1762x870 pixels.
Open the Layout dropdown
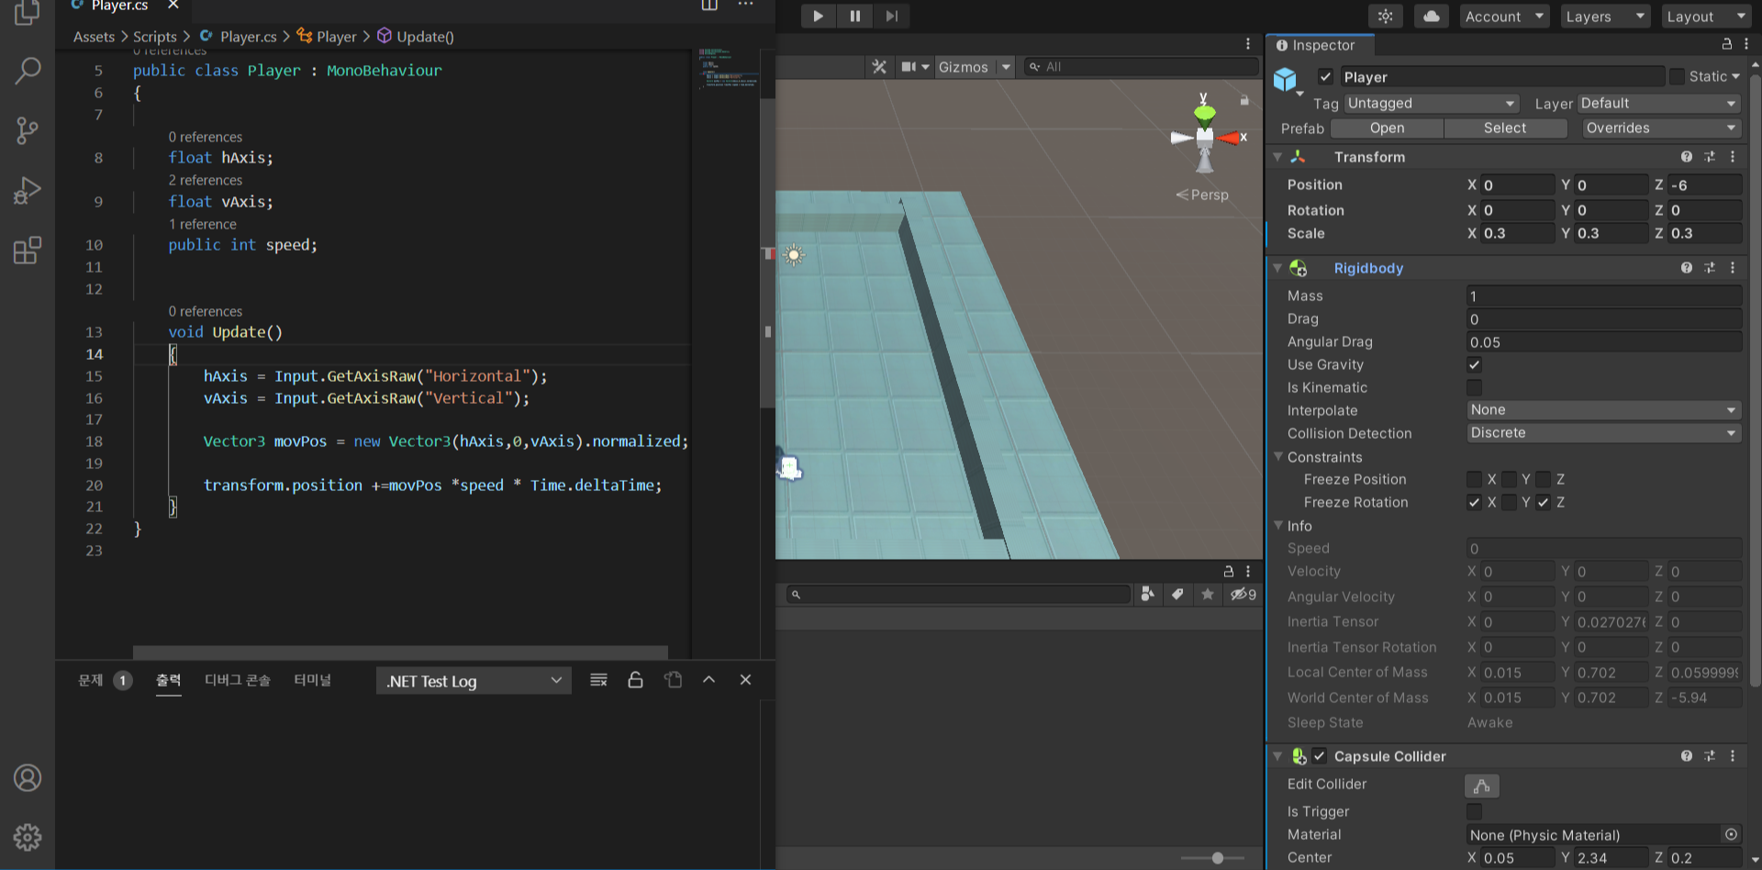1707,17
